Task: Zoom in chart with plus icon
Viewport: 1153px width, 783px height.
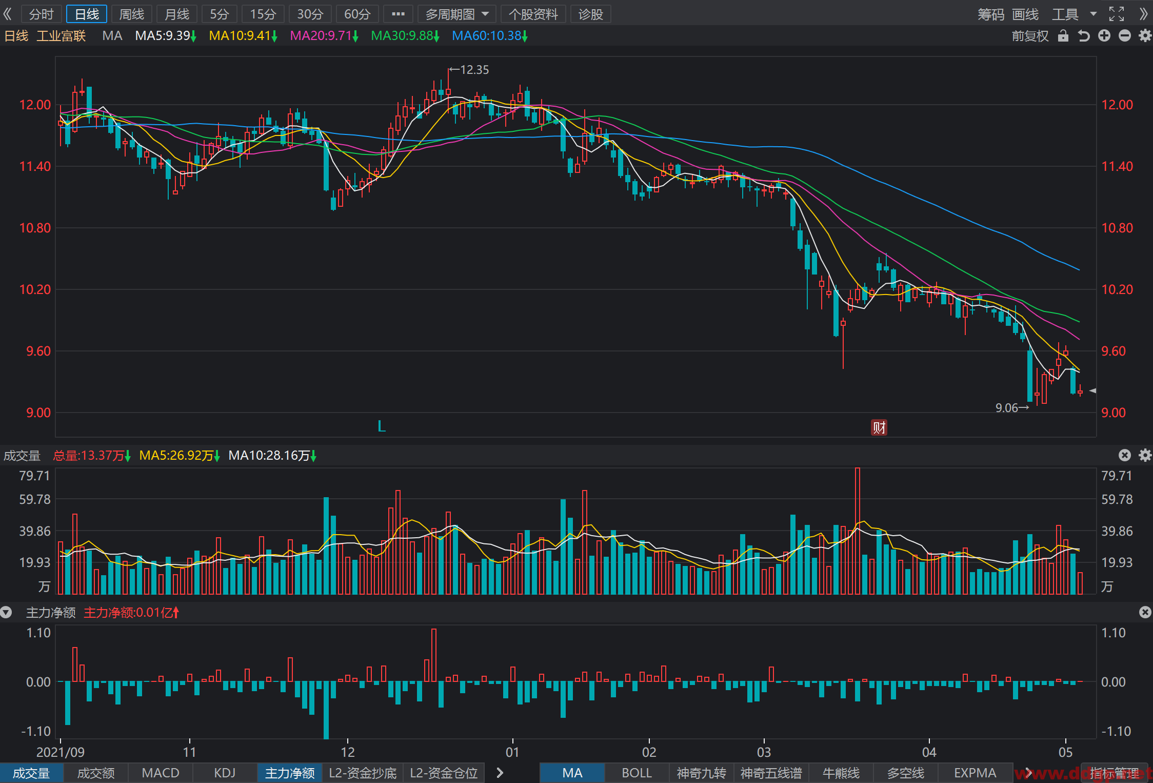Action: point(1104,35)
